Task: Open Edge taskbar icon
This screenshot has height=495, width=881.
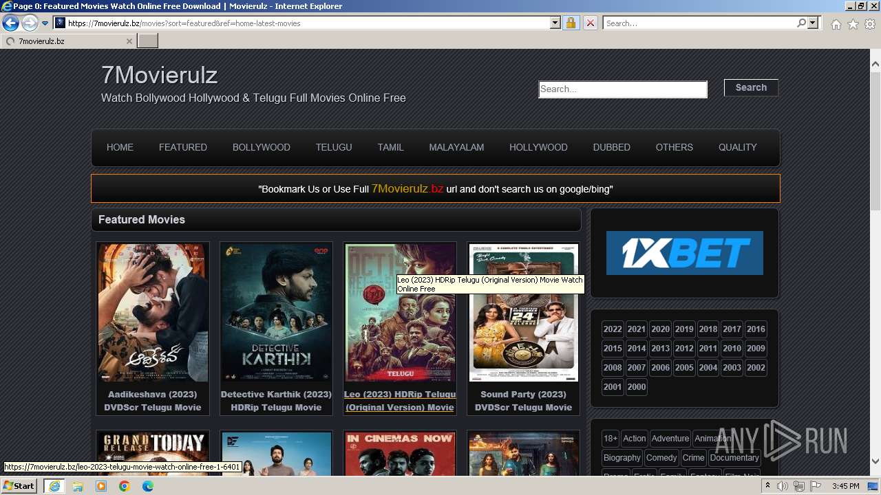Action: click(x=147, y=486)
